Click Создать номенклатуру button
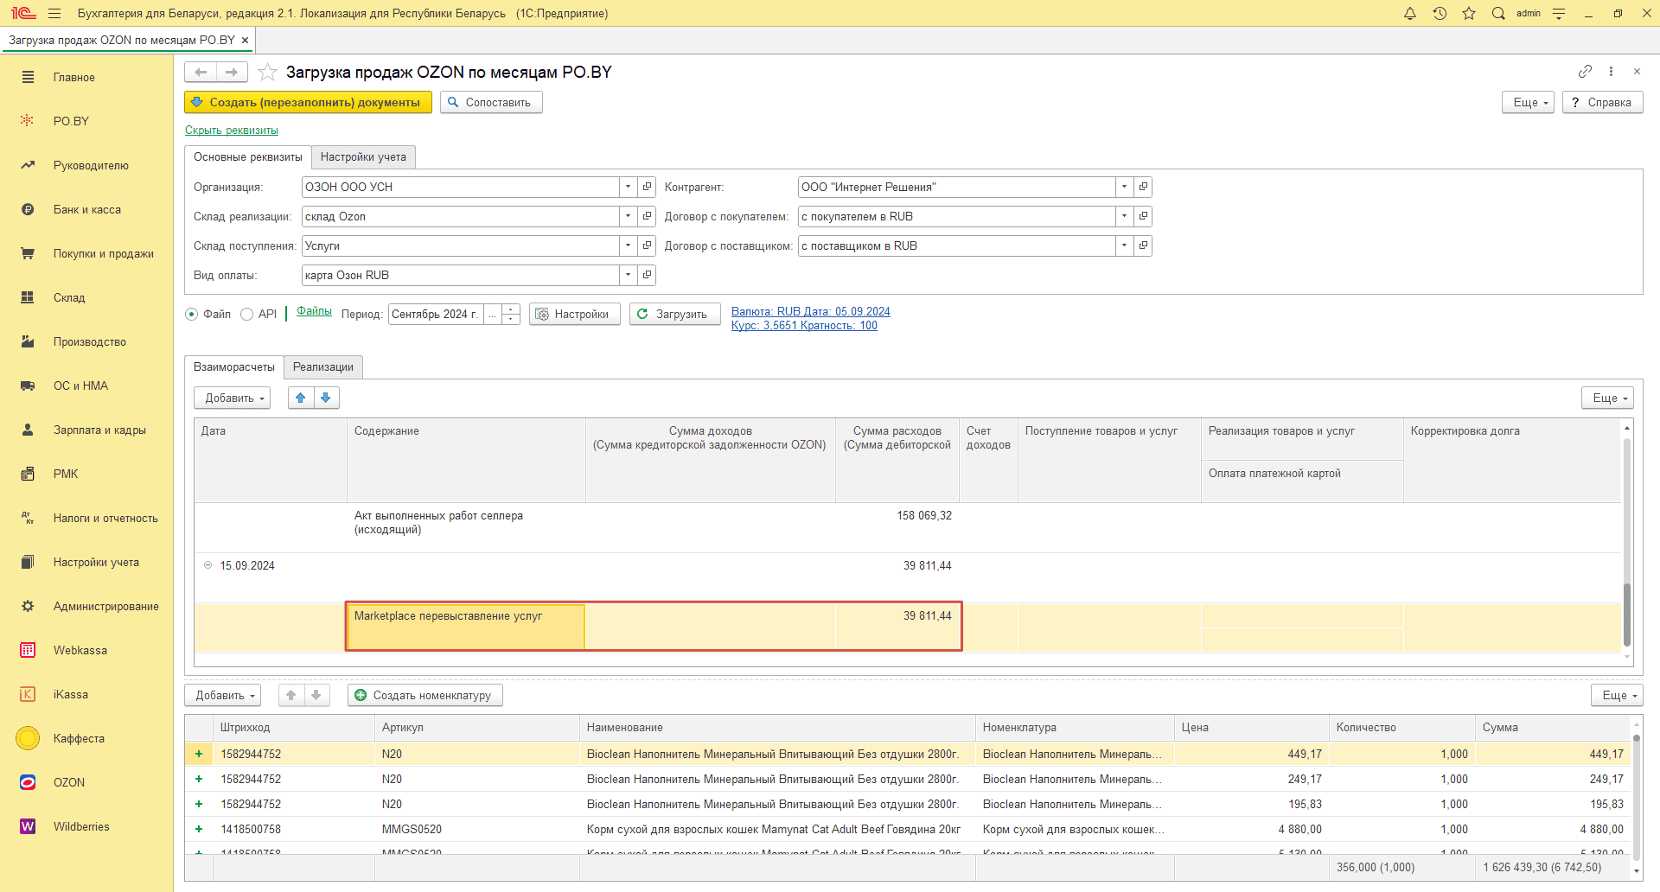Viewport: 1660px width, 892px height. [x=425, y=695]
